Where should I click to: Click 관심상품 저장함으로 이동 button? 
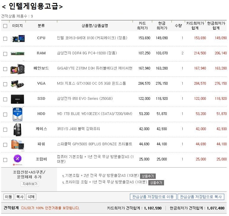click(153, 197)
